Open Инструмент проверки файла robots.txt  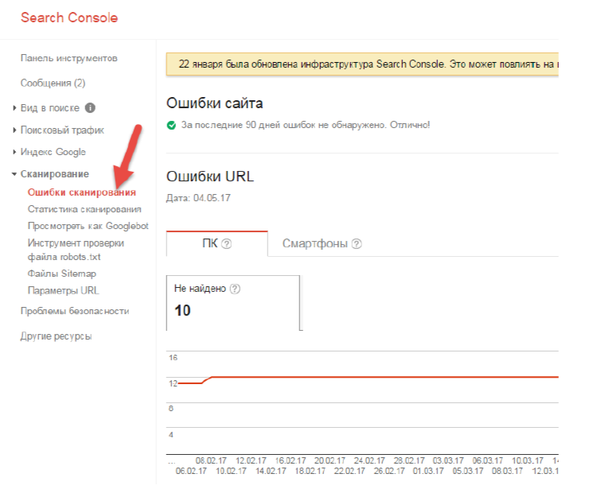coord(76,250)
